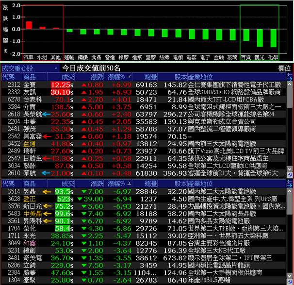The width and height of the screenshot is (294, 285).
Task: Click the red 汽車 sector bar in chart
Action: coord(29,25)
